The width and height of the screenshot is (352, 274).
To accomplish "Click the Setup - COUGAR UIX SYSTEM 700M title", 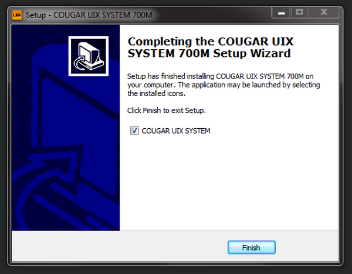I will click(89, 15).
